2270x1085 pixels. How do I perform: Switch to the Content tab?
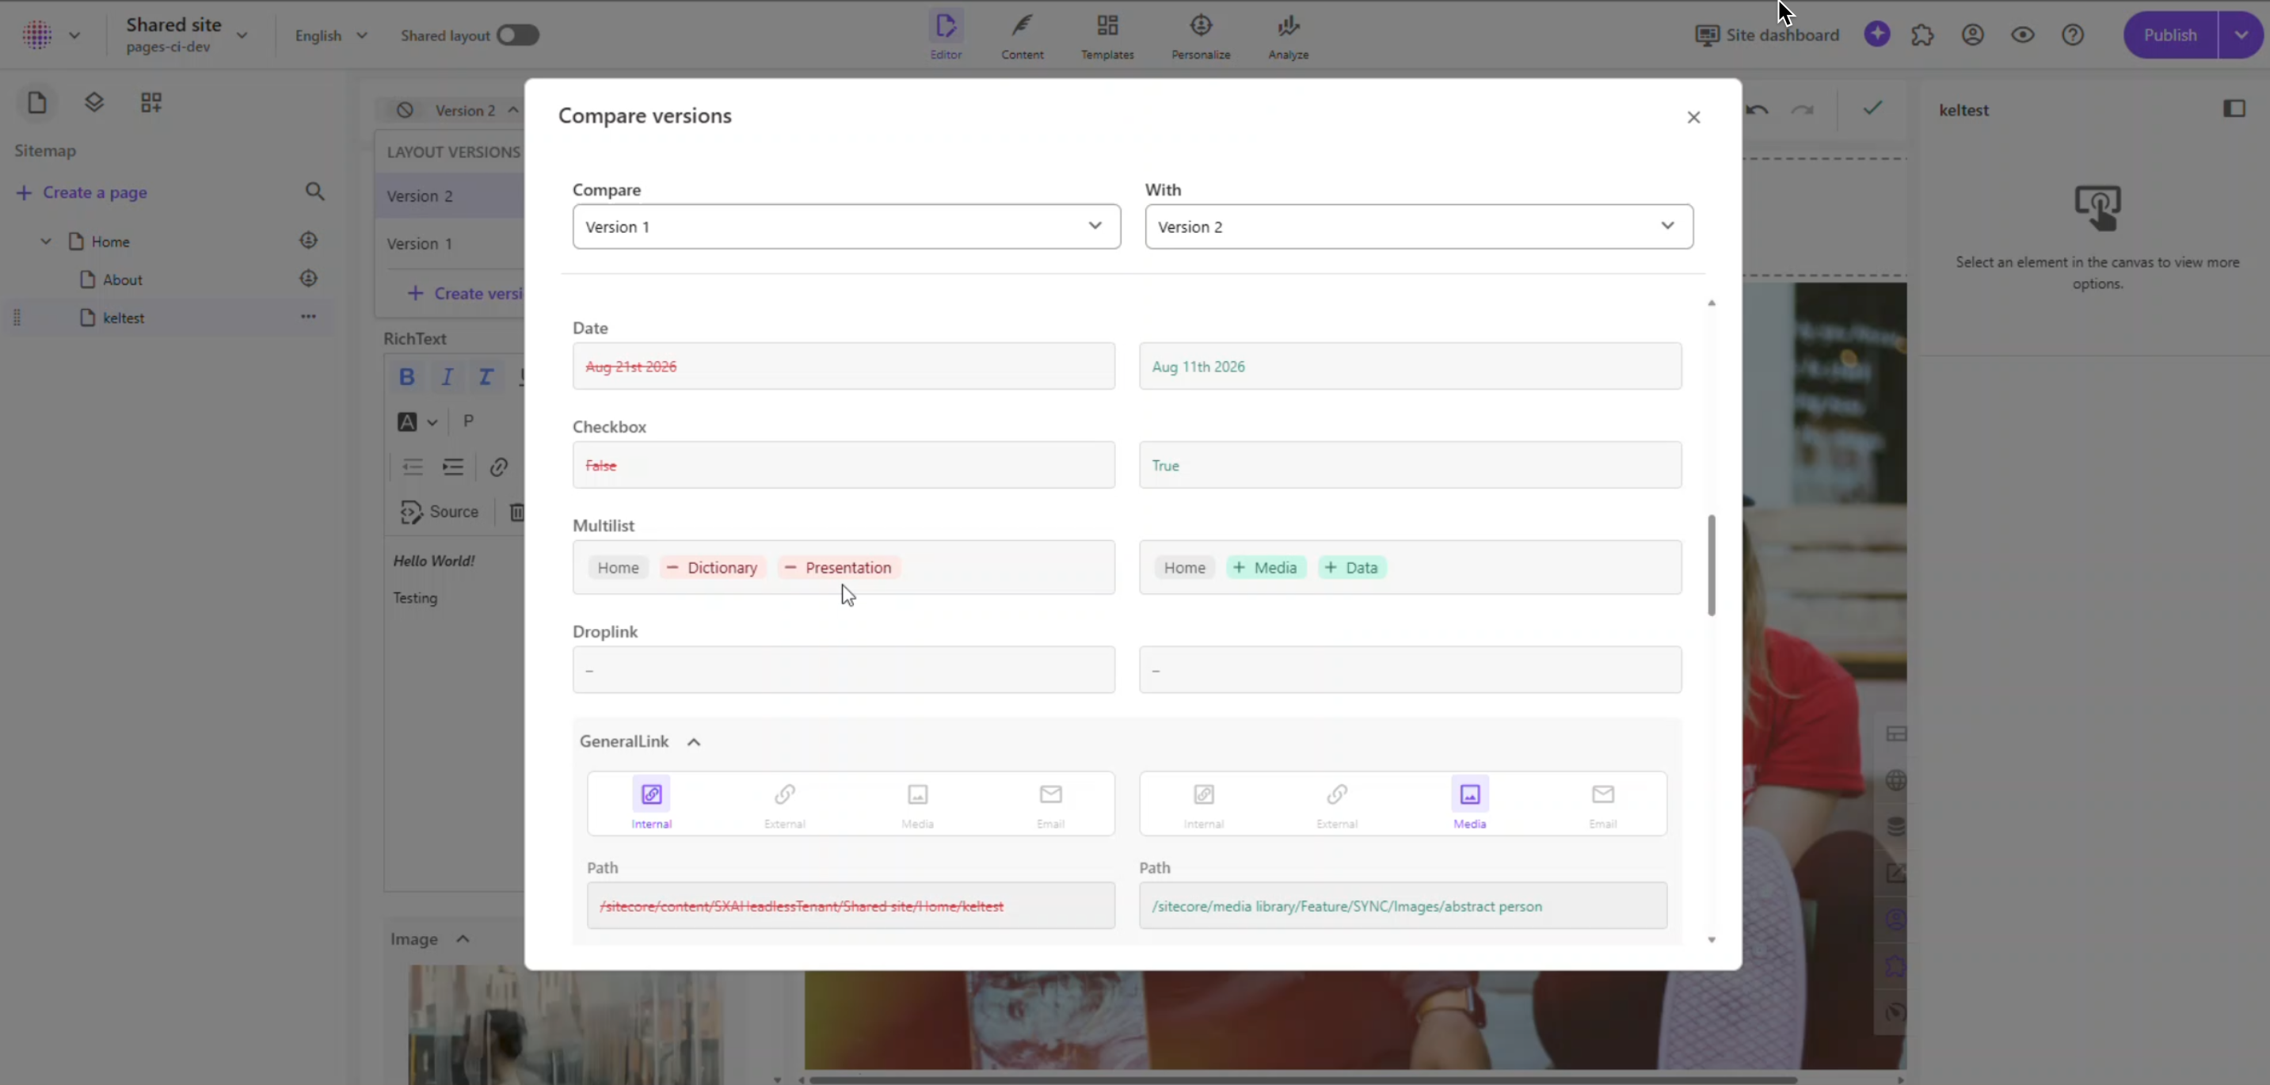tap(1023, 36)
